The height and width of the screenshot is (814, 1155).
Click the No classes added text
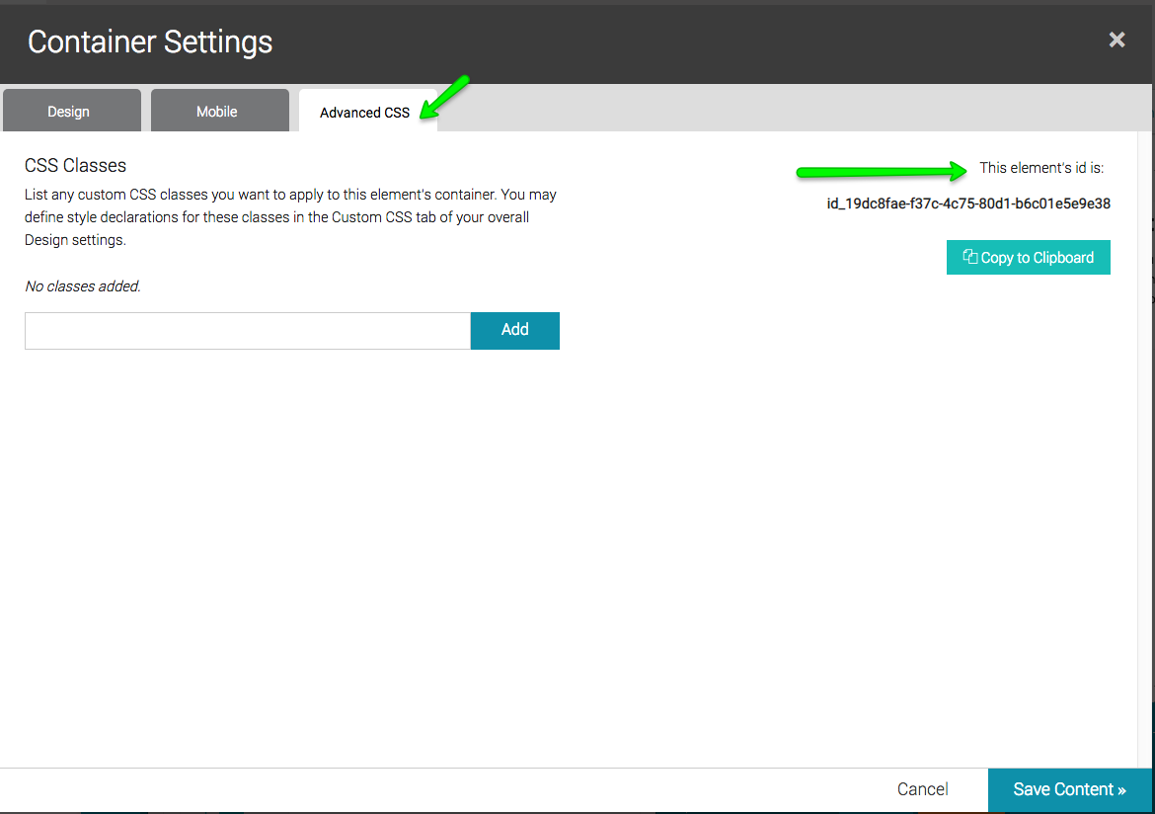pyautogui.click(x=82, y=285)
